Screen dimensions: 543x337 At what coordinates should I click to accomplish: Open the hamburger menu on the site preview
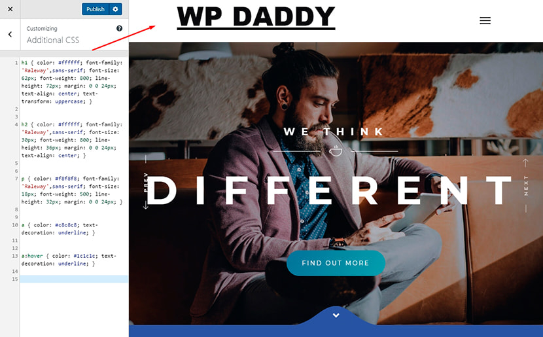click(485, 21)
